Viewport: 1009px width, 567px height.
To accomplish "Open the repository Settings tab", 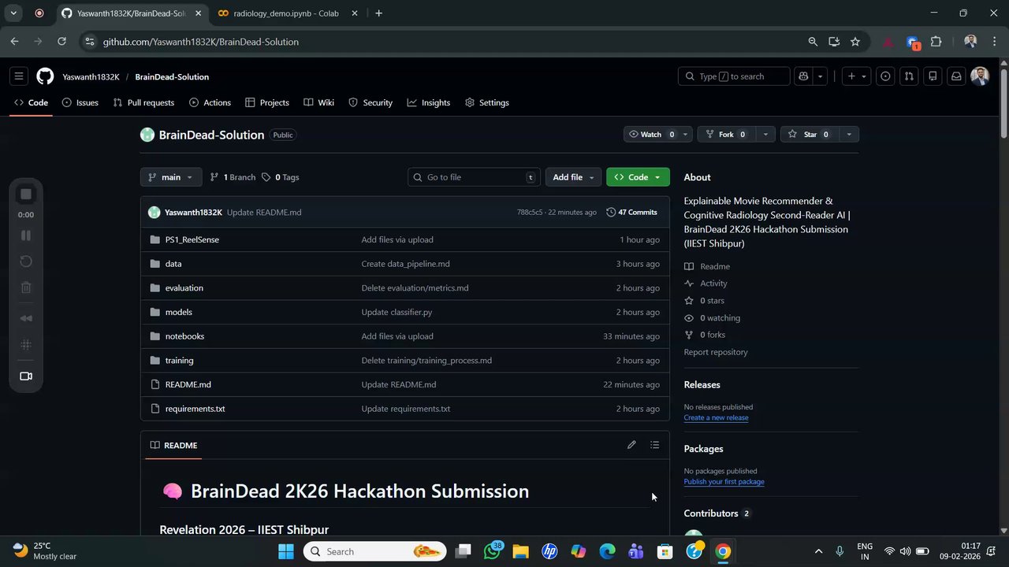I will [x=487, y=102].
